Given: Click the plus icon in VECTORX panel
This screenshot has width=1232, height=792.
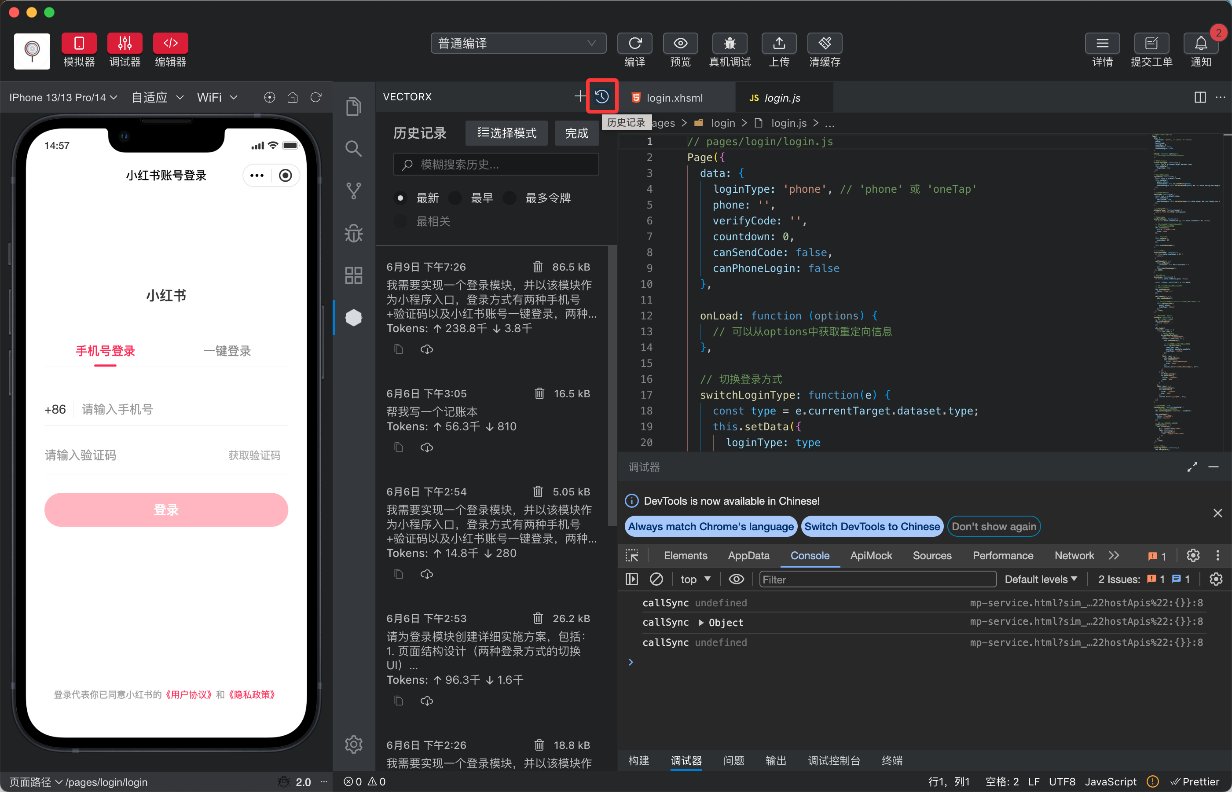Looking at the screenshot, I should click(579, 96).
